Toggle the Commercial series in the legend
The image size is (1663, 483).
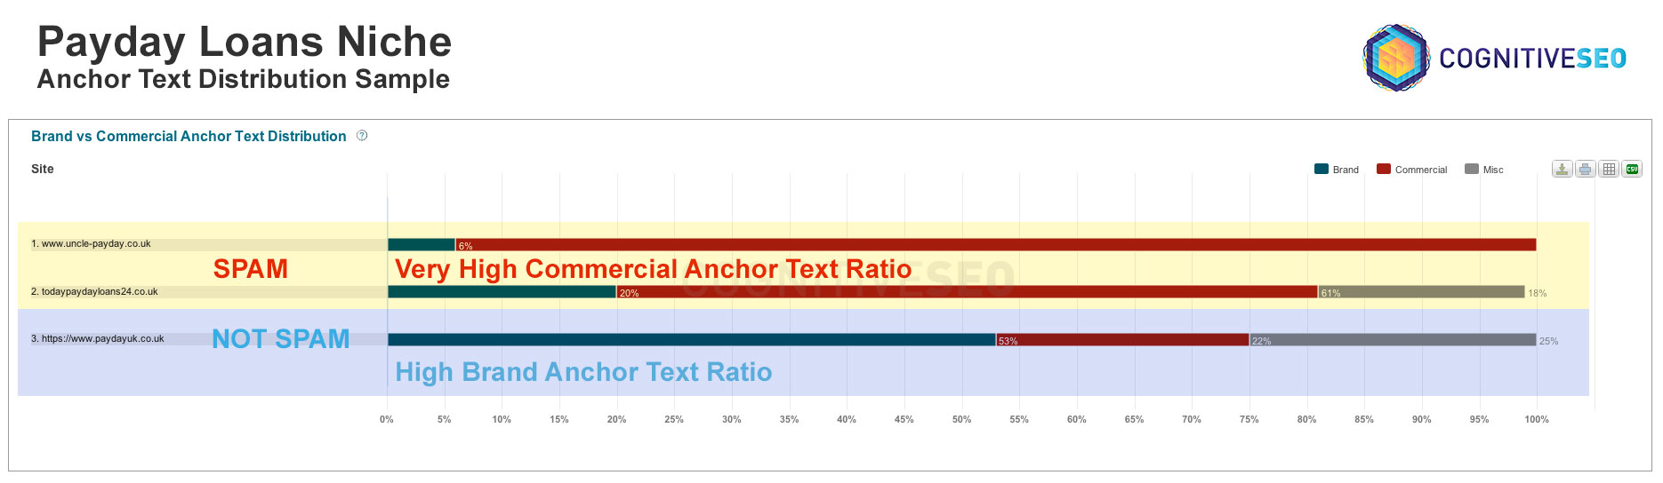pos(1412,170)
